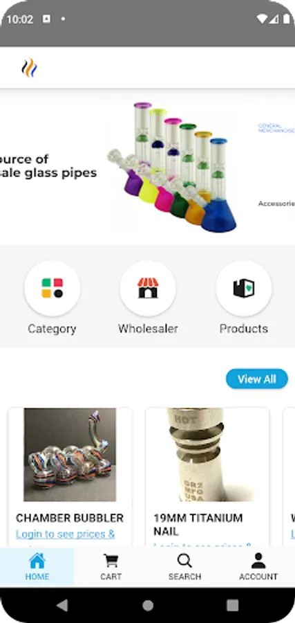Tap the glass pipes banner image

pos(171,167)
